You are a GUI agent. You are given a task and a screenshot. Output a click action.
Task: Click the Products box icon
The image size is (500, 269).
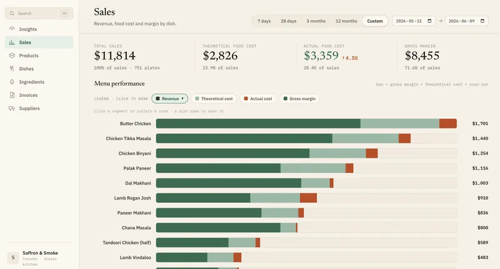pos(12,56)
